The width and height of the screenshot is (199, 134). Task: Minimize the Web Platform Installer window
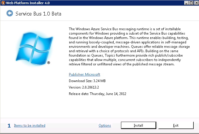(186, 3)
